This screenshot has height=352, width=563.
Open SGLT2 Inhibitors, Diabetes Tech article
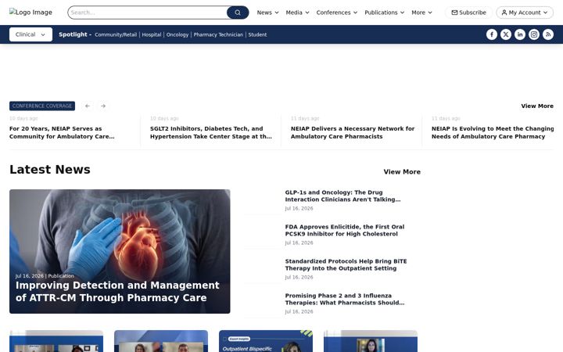211,132
